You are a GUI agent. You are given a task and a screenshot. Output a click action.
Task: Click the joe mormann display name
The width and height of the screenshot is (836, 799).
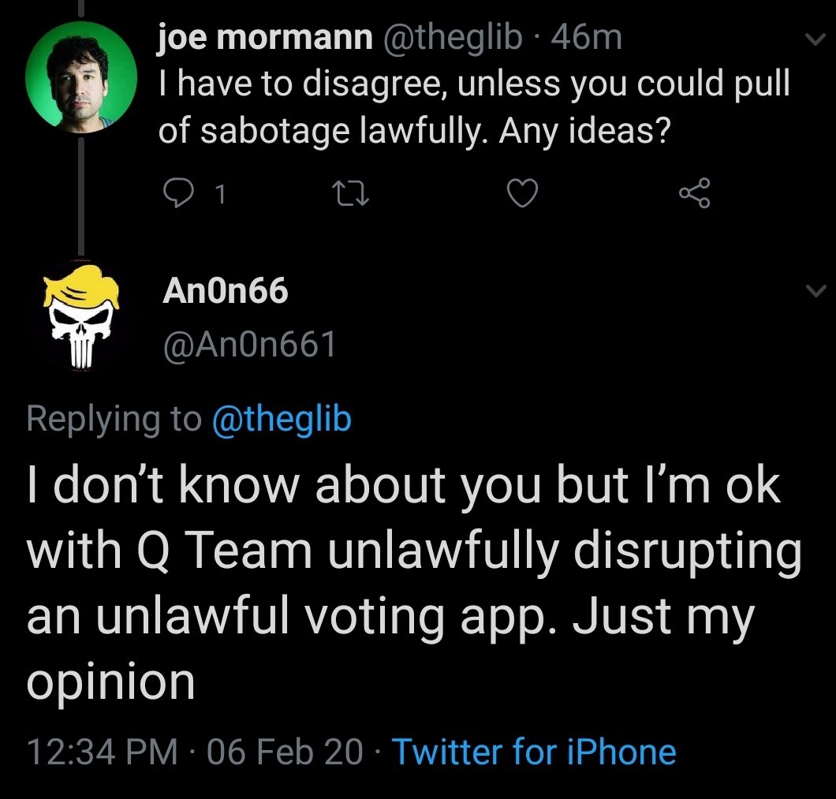265,37
